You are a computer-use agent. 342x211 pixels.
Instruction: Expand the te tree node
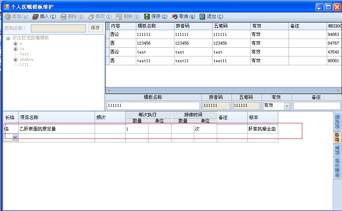pos(15,49)
